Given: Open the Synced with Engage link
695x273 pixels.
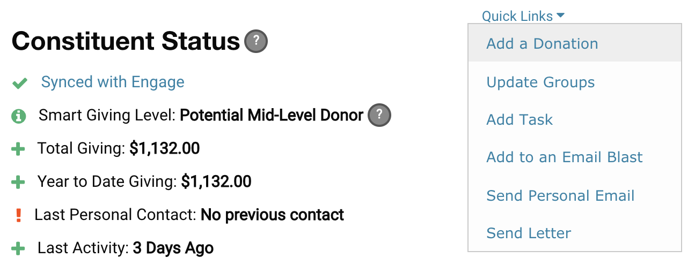Looking at the screenshot, I should coord(113,82).
